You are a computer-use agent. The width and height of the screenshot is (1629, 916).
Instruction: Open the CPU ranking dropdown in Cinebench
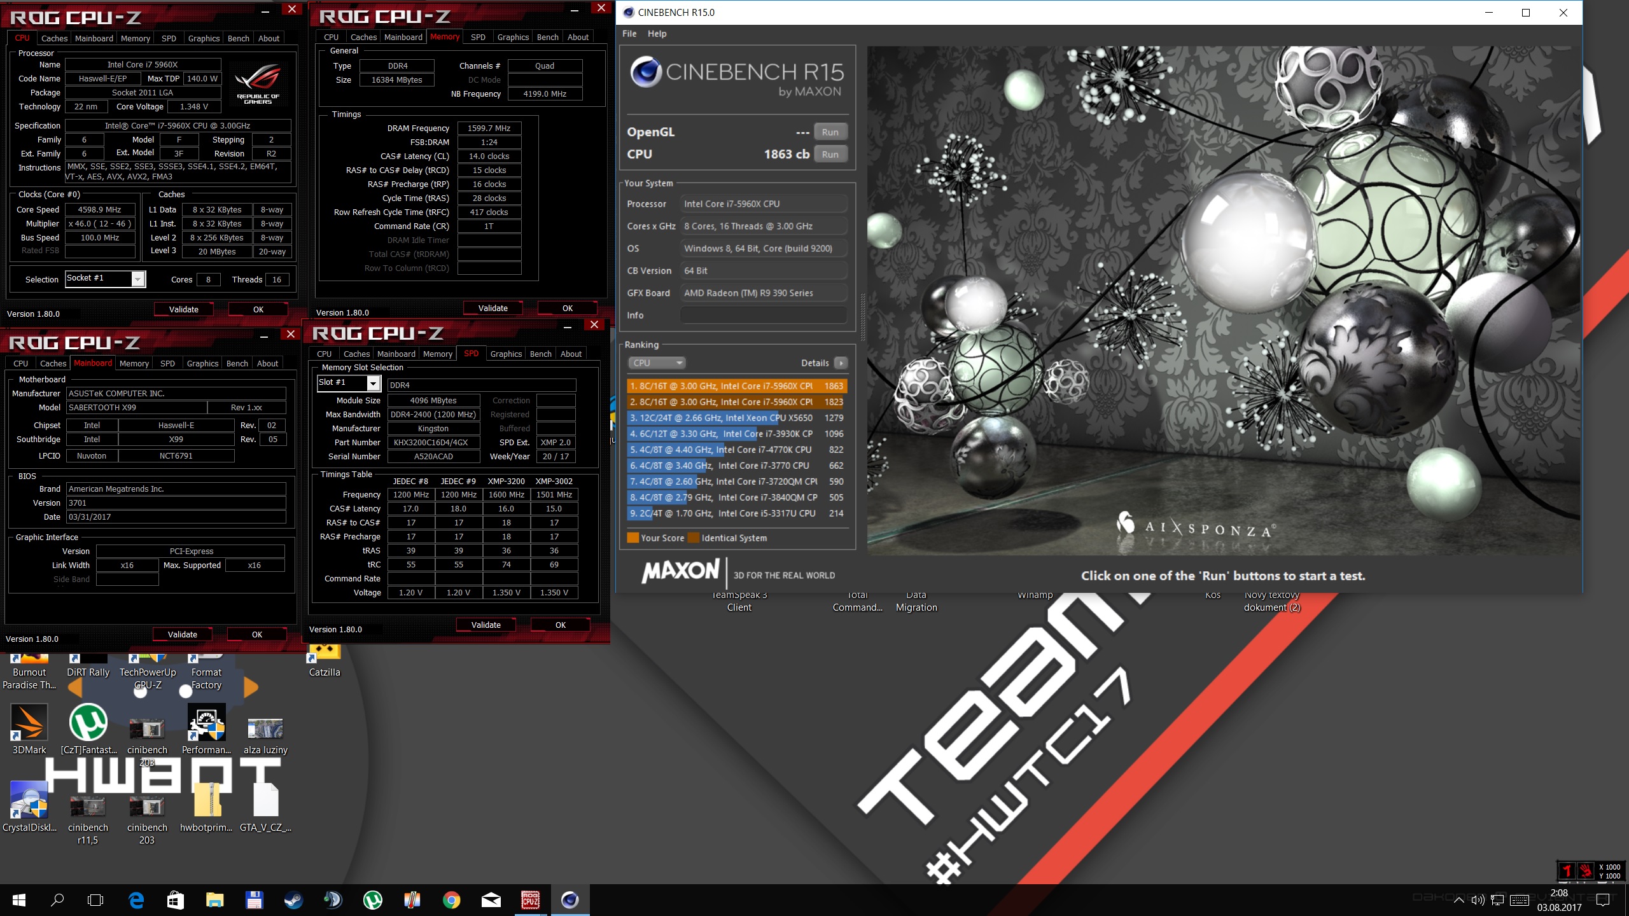[656, 363]
